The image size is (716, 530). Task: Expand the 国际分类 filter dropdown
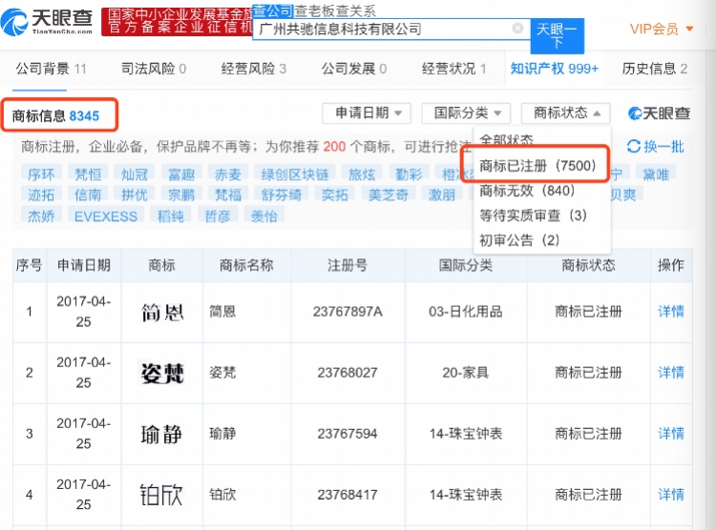point(466,113)
